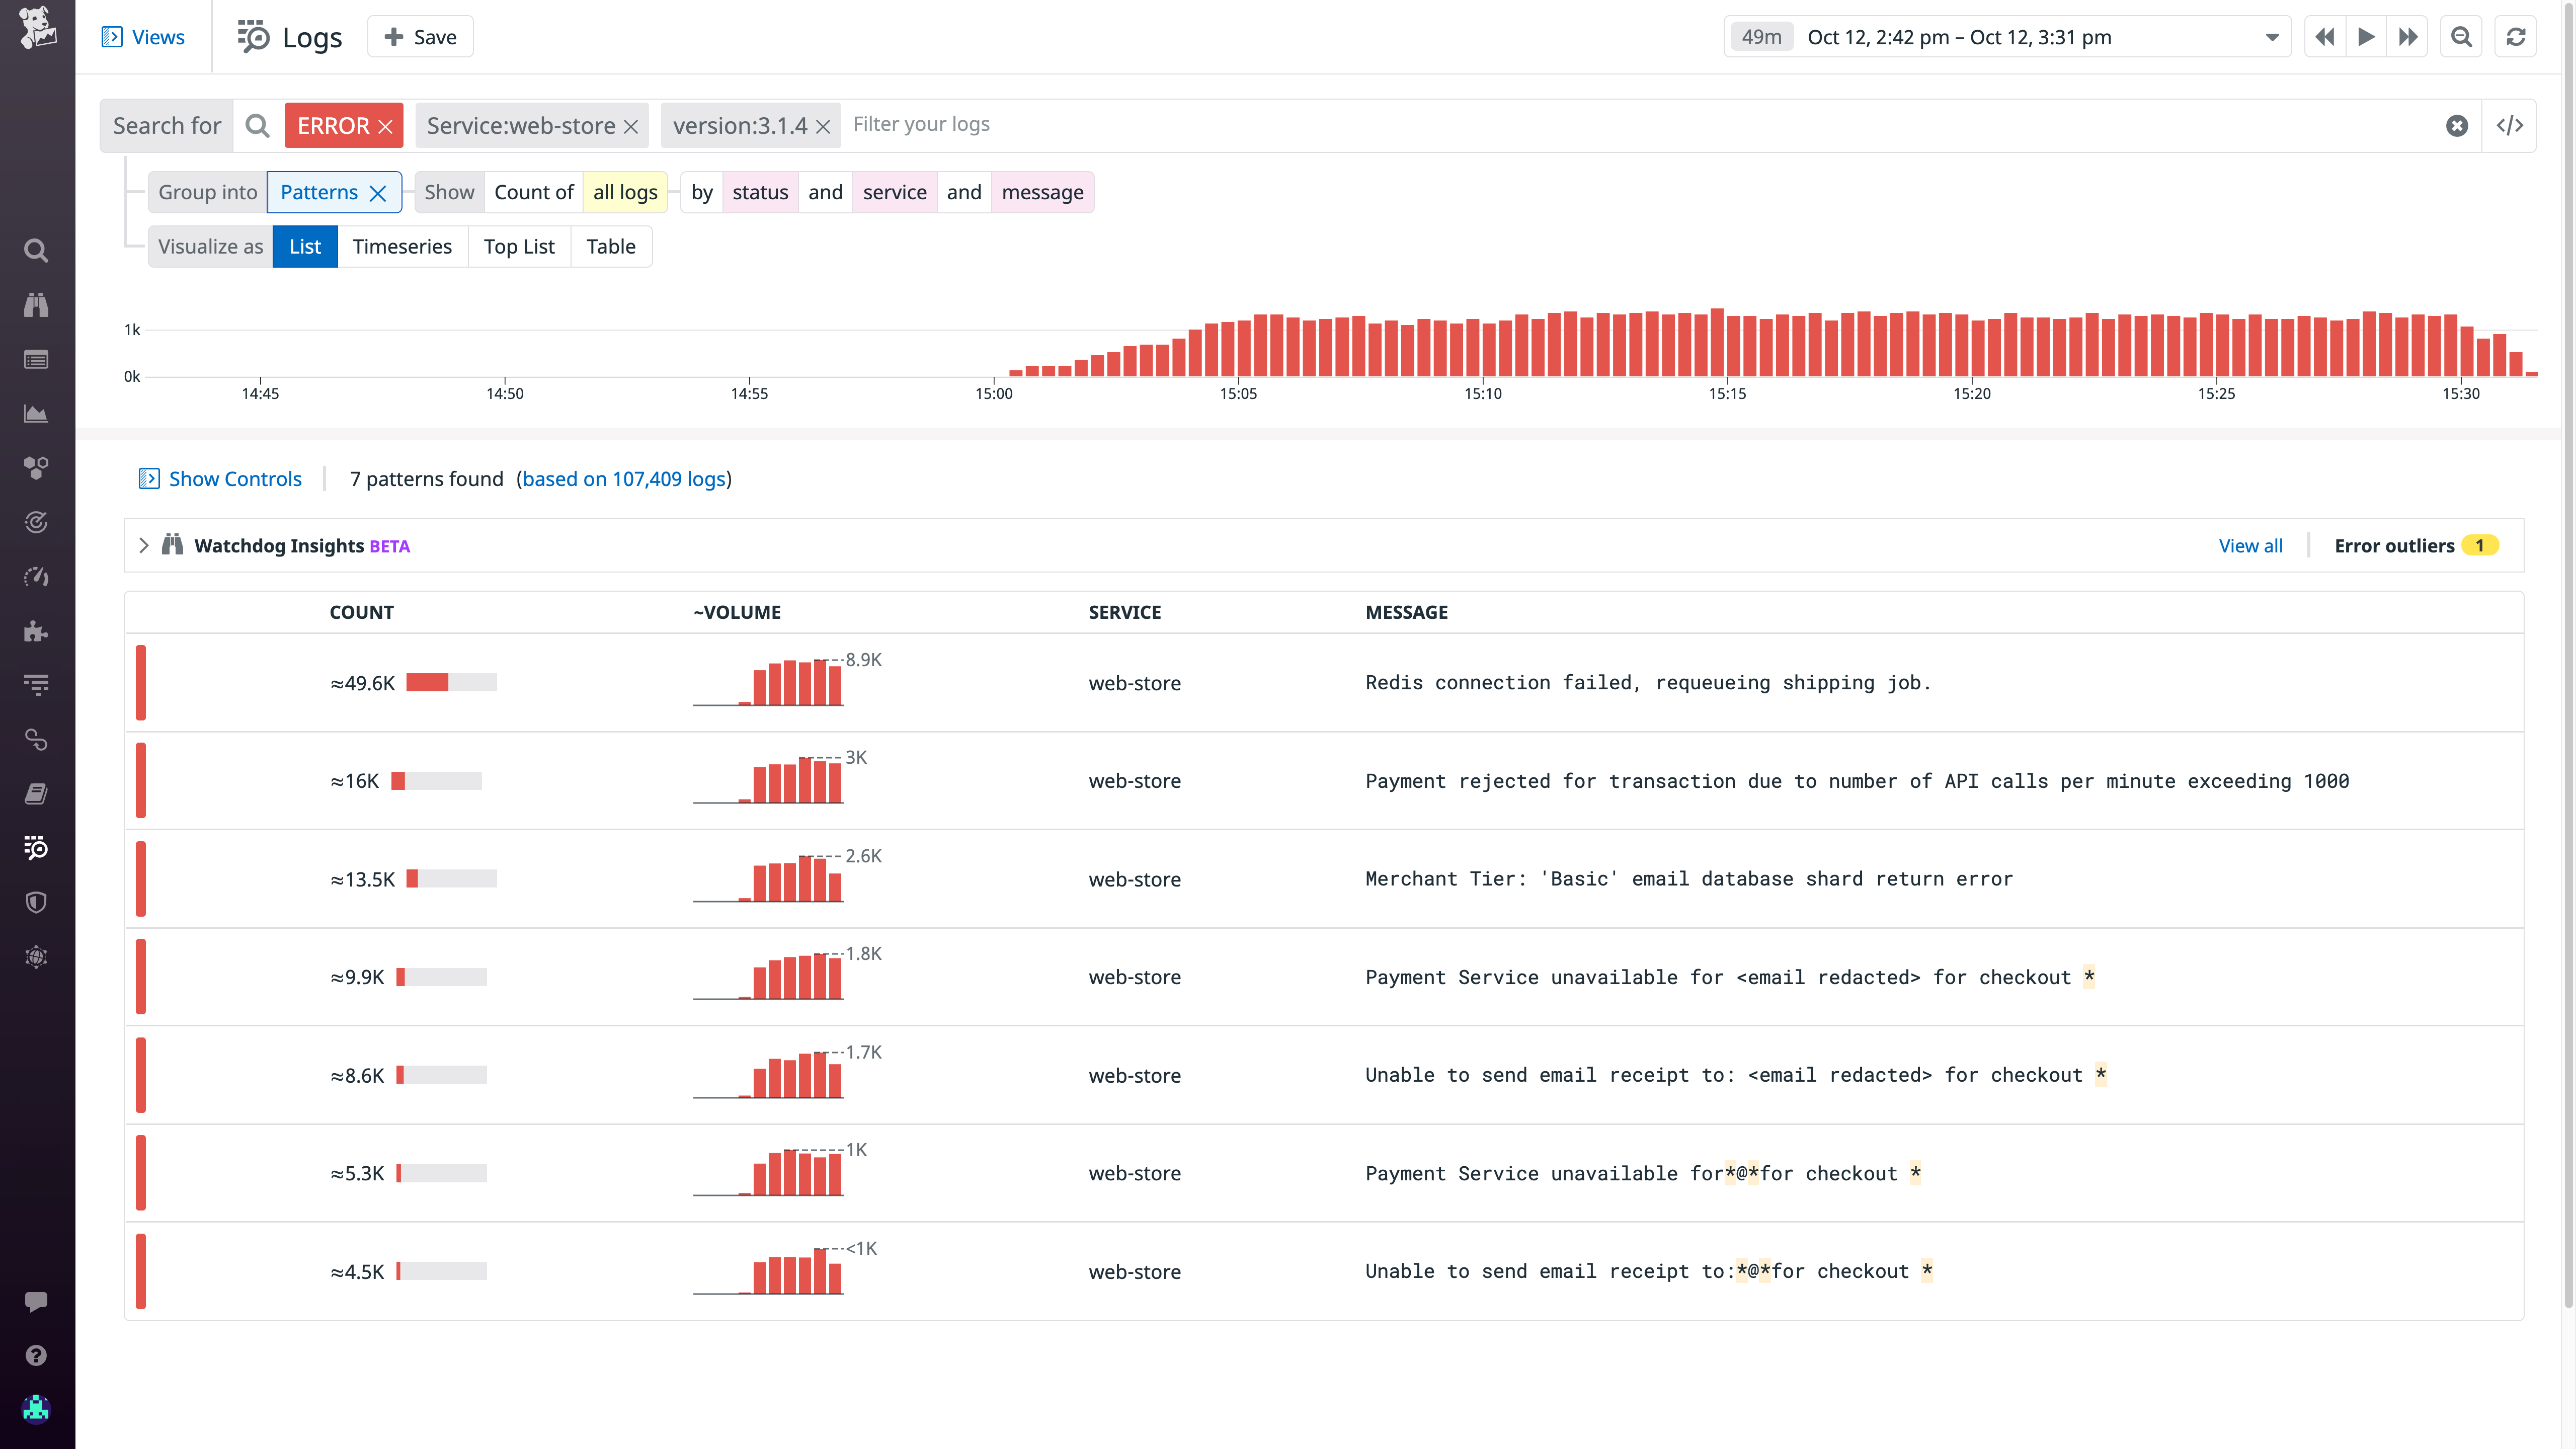Remove the Service:web-store filter chip
Screen dimensions: 2576x1449
(631, 125)
